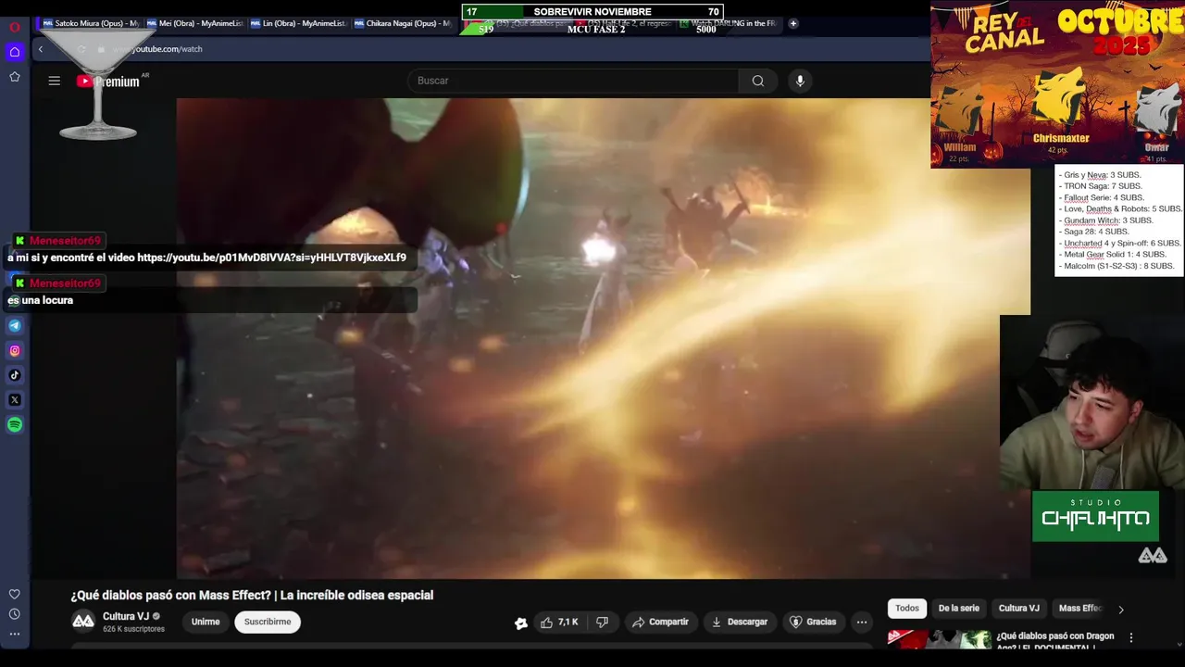Open the sidebar history clock icon
This screenshot has height=667, width=1185.
coord(15,614)
